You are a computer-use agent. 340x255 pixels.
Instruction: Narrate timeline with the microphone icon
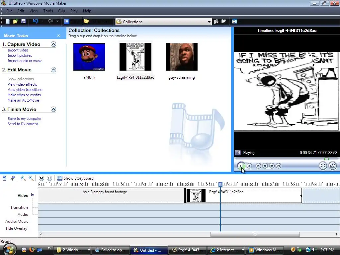pyautogui.click(x=12, y=178)
